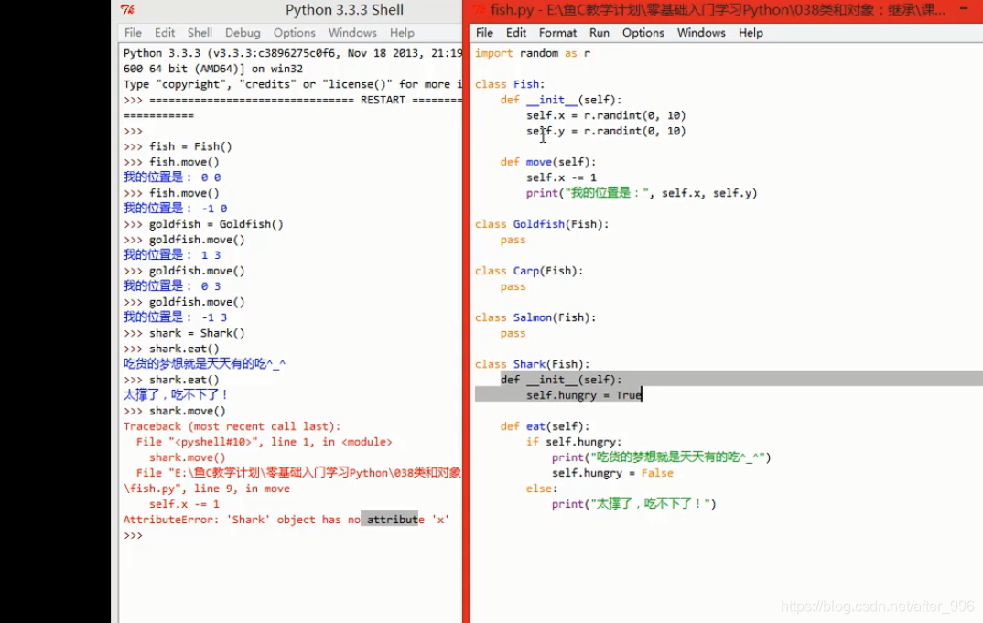Image resolution: width=983 pixels, height=623 pixels.
Task: Click 'self.hungry = False' line
Action: point(612,473)
